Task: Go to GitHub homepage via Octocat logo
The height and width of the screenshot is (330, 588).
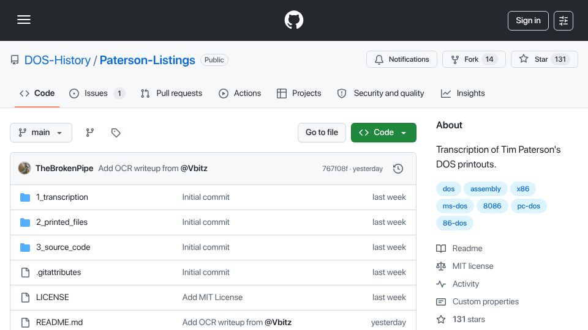Action: (293, 20)
